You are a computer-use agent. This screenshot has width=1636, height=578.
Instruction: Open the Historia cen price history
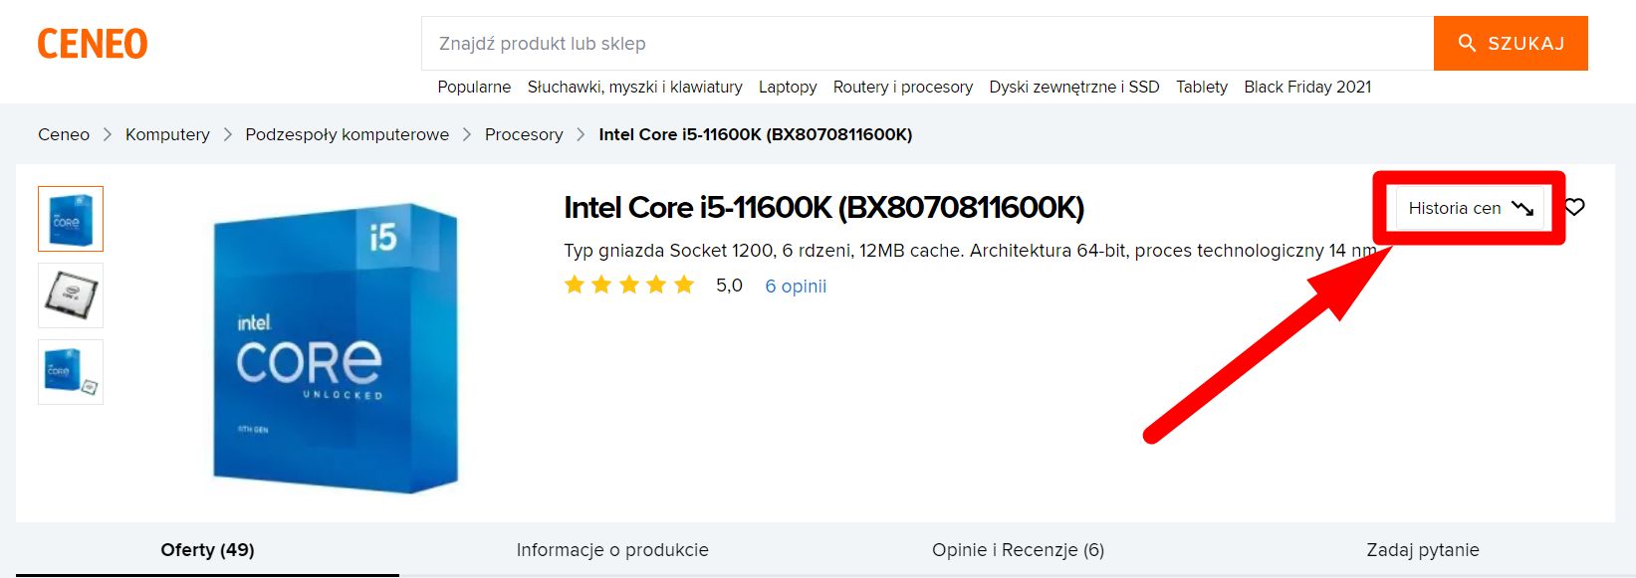coord(1469,208)
